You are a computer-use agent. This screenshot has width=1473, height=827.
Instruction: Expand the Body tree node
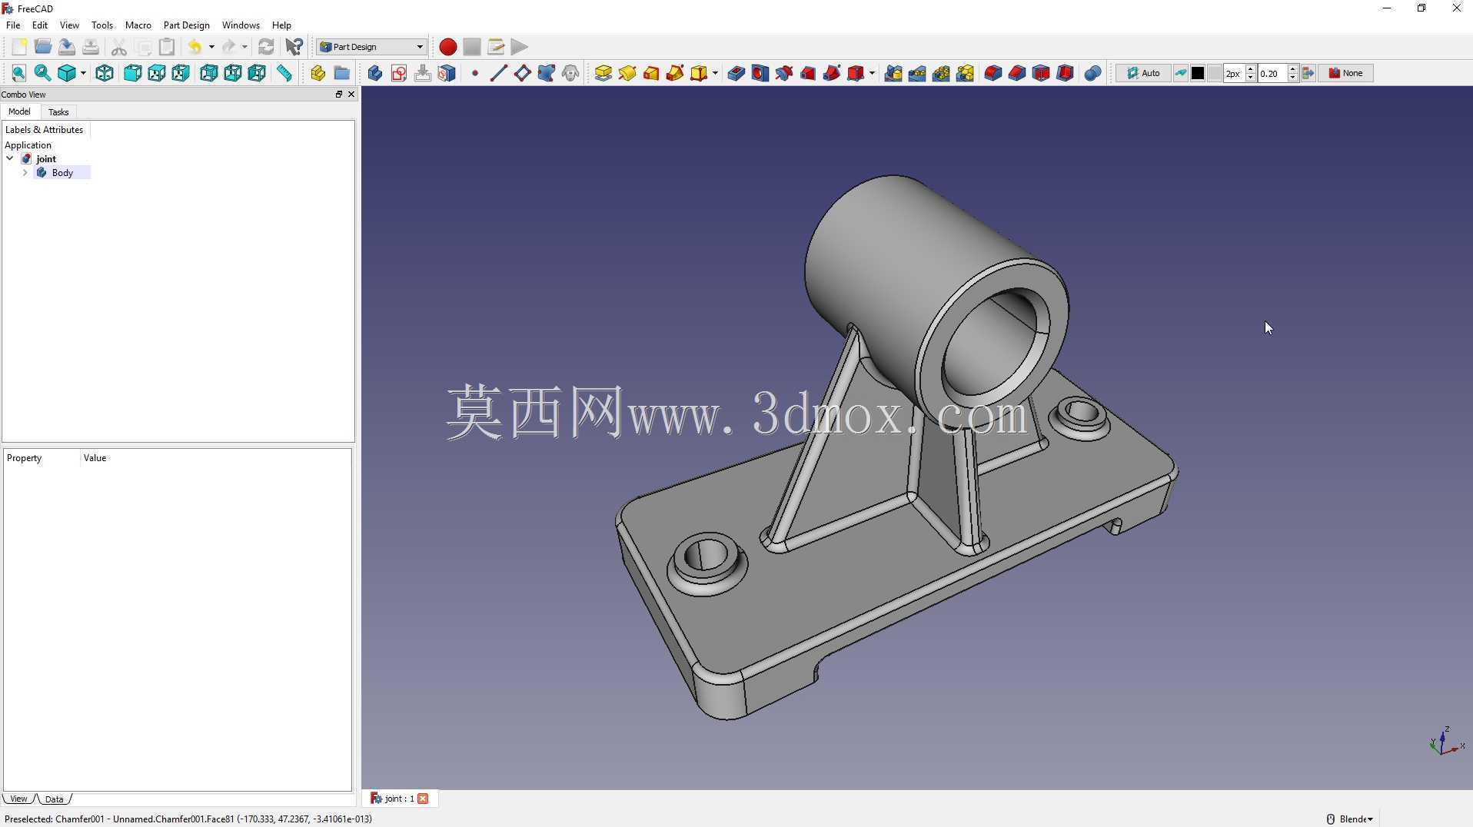pyautogui.click(x=25, y=173)
